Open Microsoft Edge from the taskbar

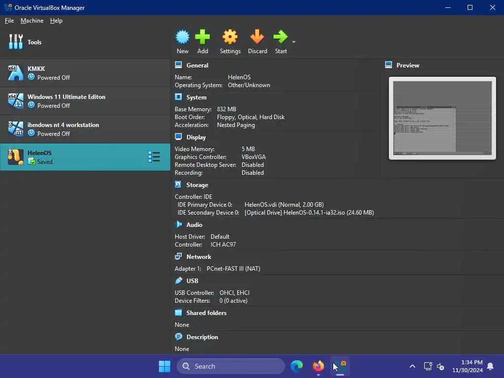(x=297, y=366)
